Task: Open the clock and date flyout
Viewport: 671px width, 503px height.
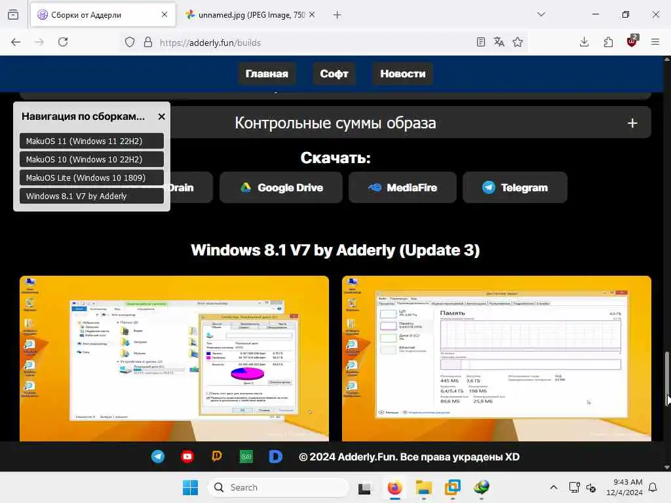Action: 624,487
